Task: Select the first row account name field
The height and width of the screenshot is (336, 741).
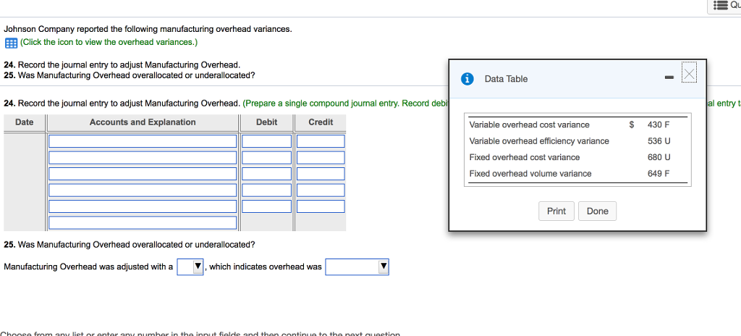Action: tap(143, 141)
